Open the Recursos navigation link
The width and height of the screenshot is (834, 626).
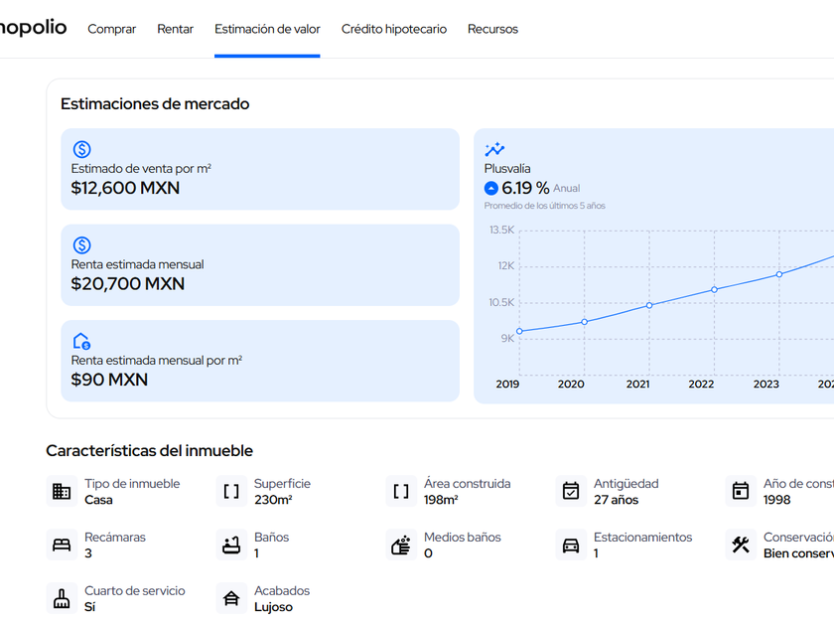492,29
